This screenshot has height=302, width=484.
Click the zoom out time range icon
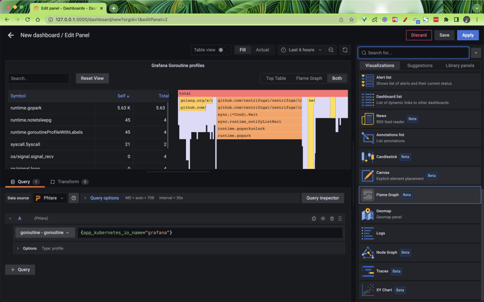point(331,50)
